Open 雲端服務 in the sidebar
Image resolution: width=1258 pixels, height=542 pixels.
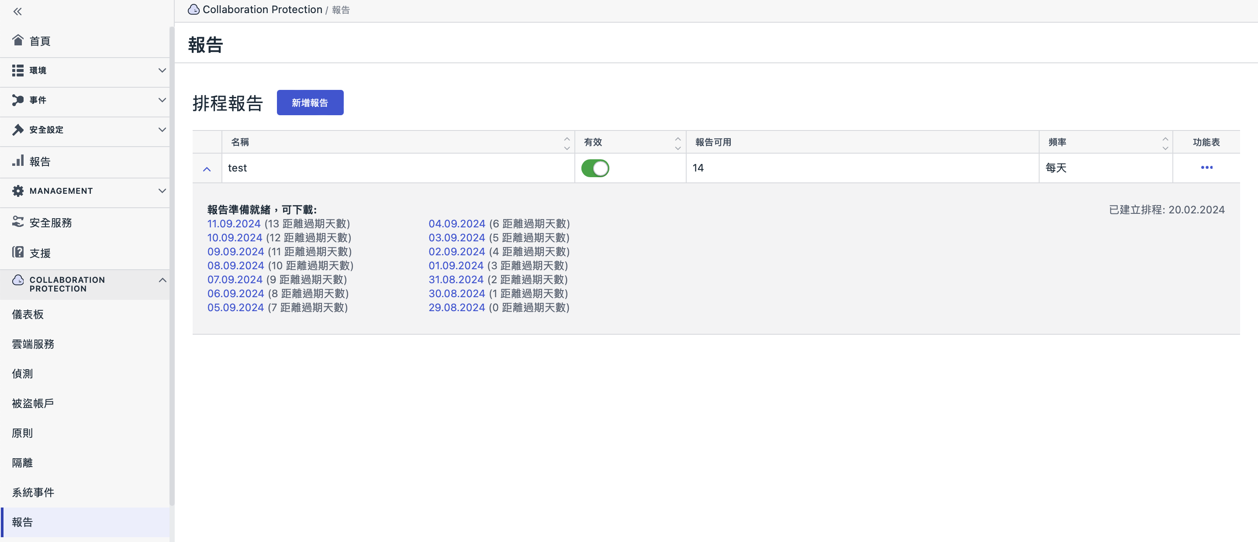[84, 344]
